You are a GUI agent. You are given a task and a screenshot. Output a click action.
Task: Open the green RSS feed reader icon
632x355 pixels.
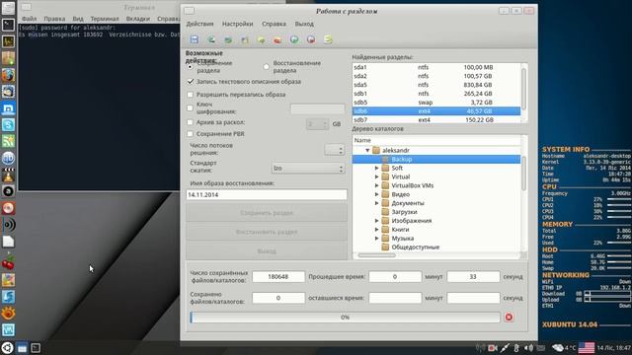[x=8, y=141]
